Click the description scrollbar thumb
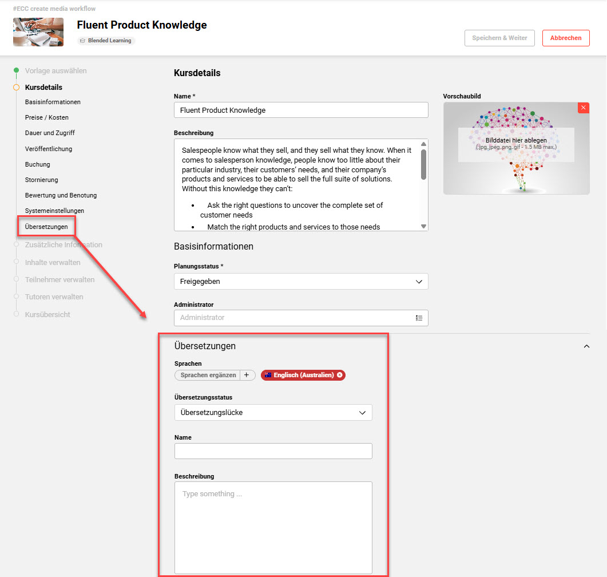607x577 pixels. [x=423, y=165]
